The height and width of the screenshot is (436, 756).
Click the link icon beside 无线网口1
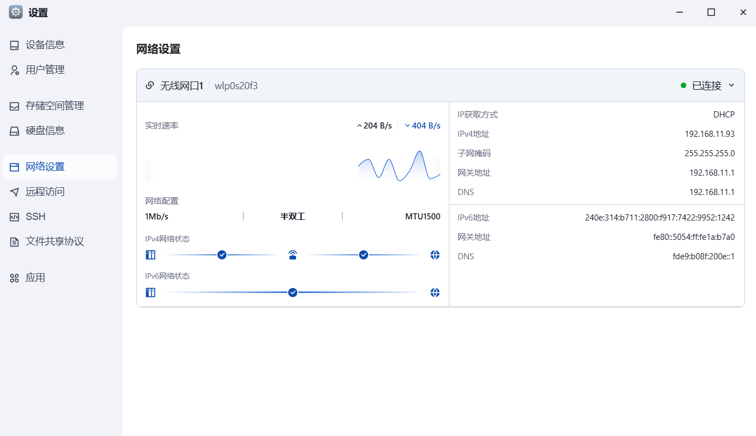[149, 85]
